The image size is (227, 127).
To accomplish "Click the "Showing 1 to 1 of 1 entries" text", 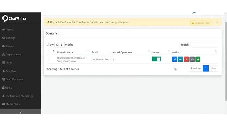I will [63, 69].
